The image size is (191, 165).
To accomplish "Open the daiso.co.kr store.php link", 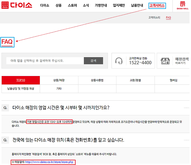I will [49, 162].
